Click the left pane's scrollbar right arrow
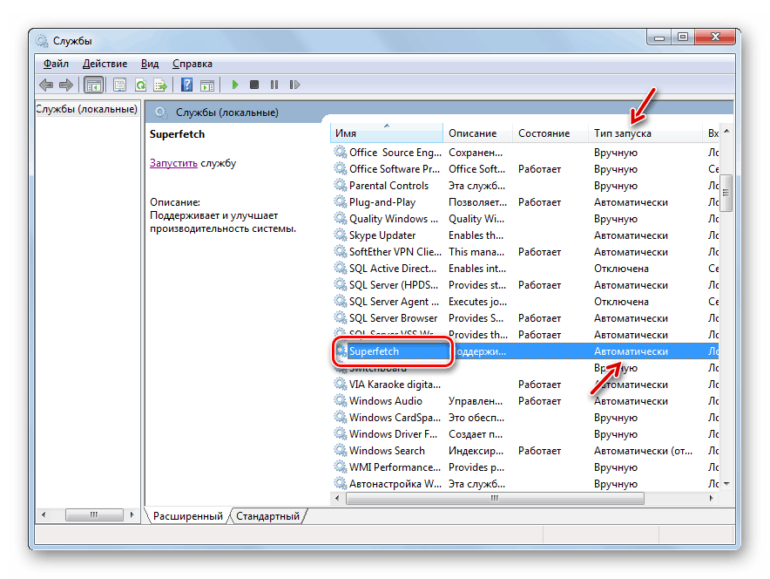Viewport: 770px width, 579px height. pyautogui.click(x=132, y=514)
